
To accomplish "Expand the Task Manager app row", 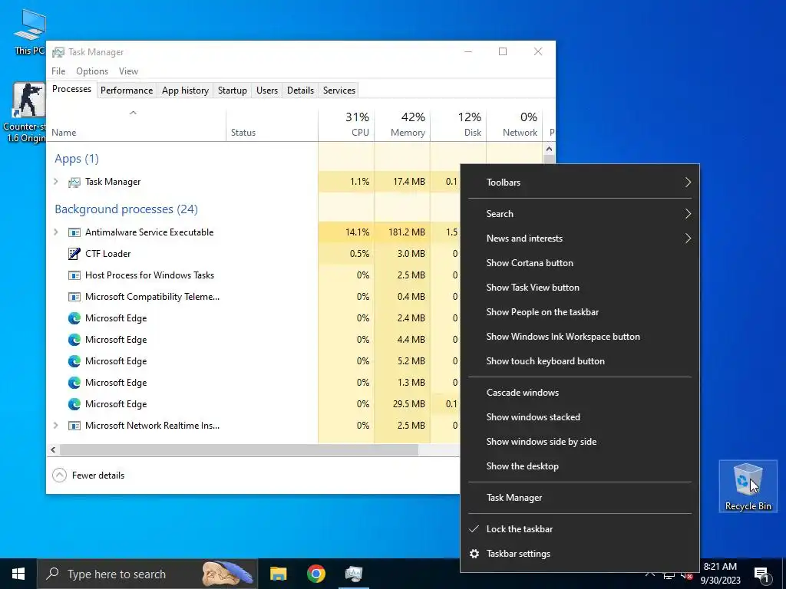I will click(x=56, y=182).
